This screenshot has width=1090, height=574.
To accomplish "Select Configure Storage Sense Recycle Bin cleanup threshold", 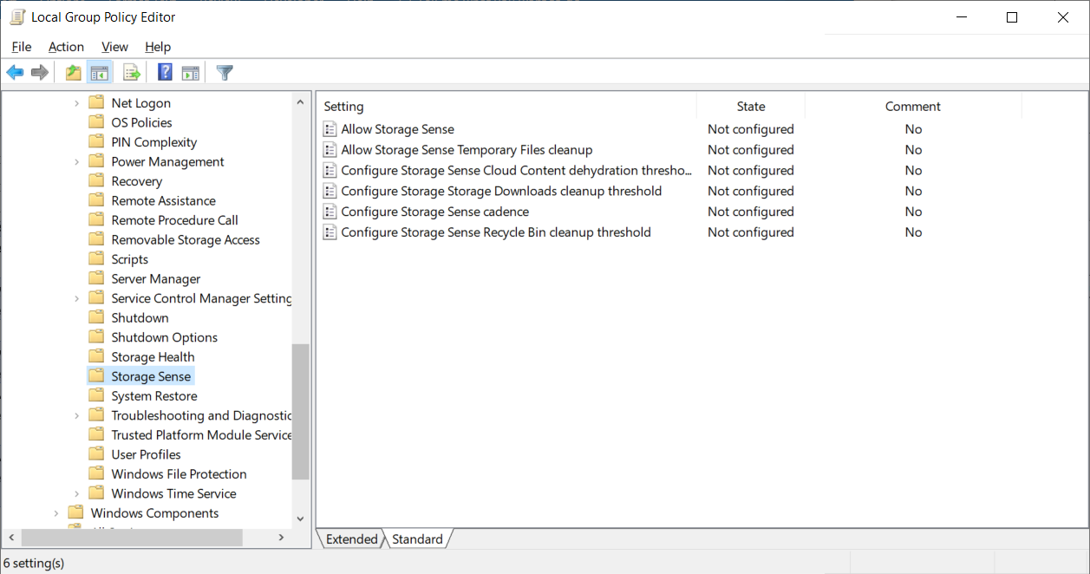I will coord(496,232).
